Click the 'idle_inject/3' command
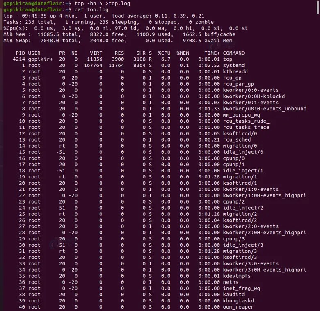The width and height of the screenshot is (320, 311). tap(243, 245)
